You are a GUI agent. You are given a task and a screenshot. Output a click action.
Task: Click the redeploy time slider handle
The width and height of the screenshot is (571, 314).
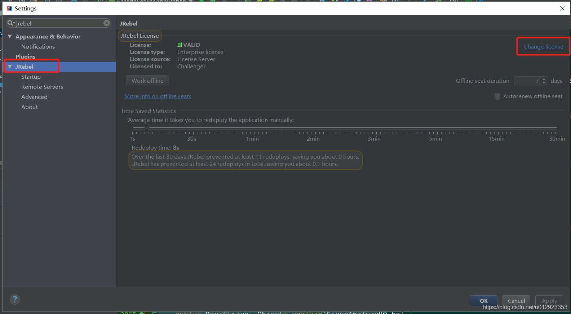pos(146,128)
